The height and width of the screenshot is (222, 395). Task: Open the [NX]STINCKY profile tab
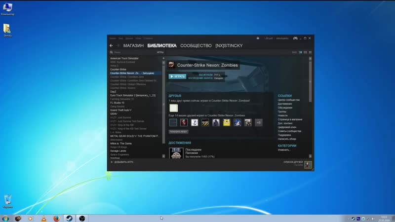point(229,45)
